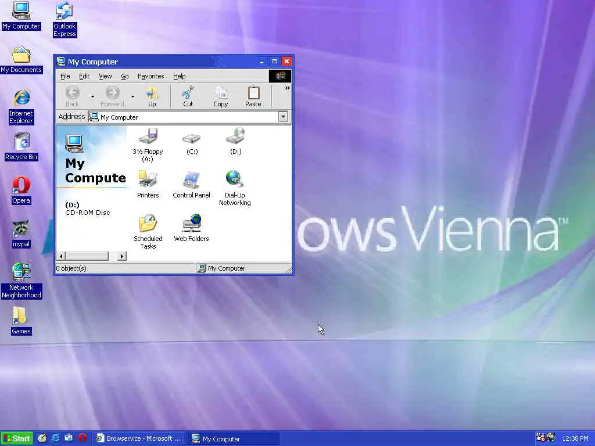The image size is (595, 446).
Task: Click the Copy toolbar button
Action: pyautogui.click(x=220, y=96)
